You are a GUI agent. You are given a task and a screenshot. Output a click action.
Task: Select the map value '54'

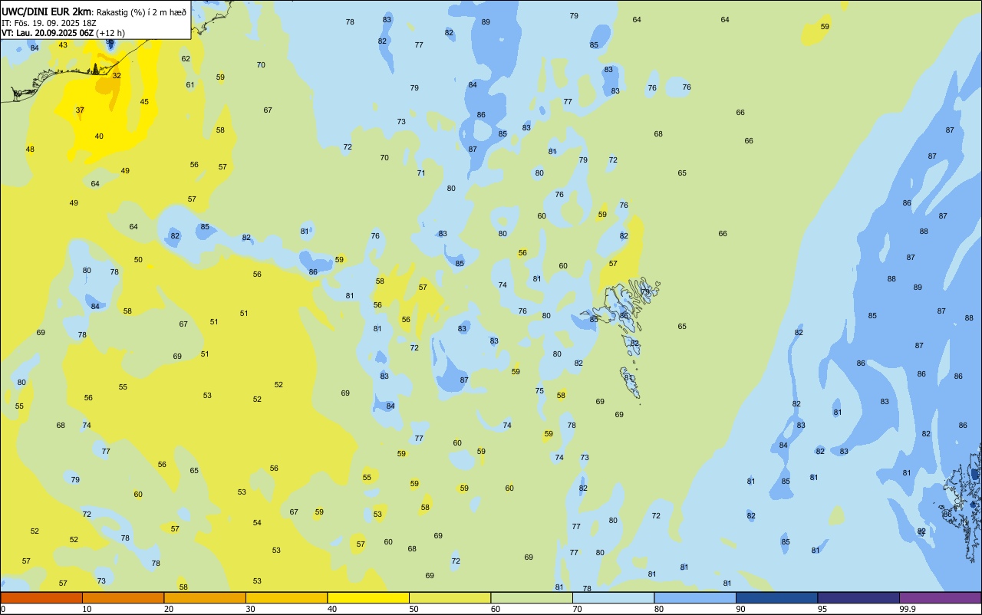coord(257,522)
